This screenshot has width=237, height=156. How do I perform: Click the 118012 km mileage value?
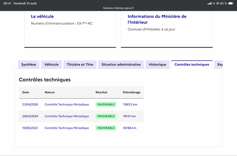click(x=130, y=105)
